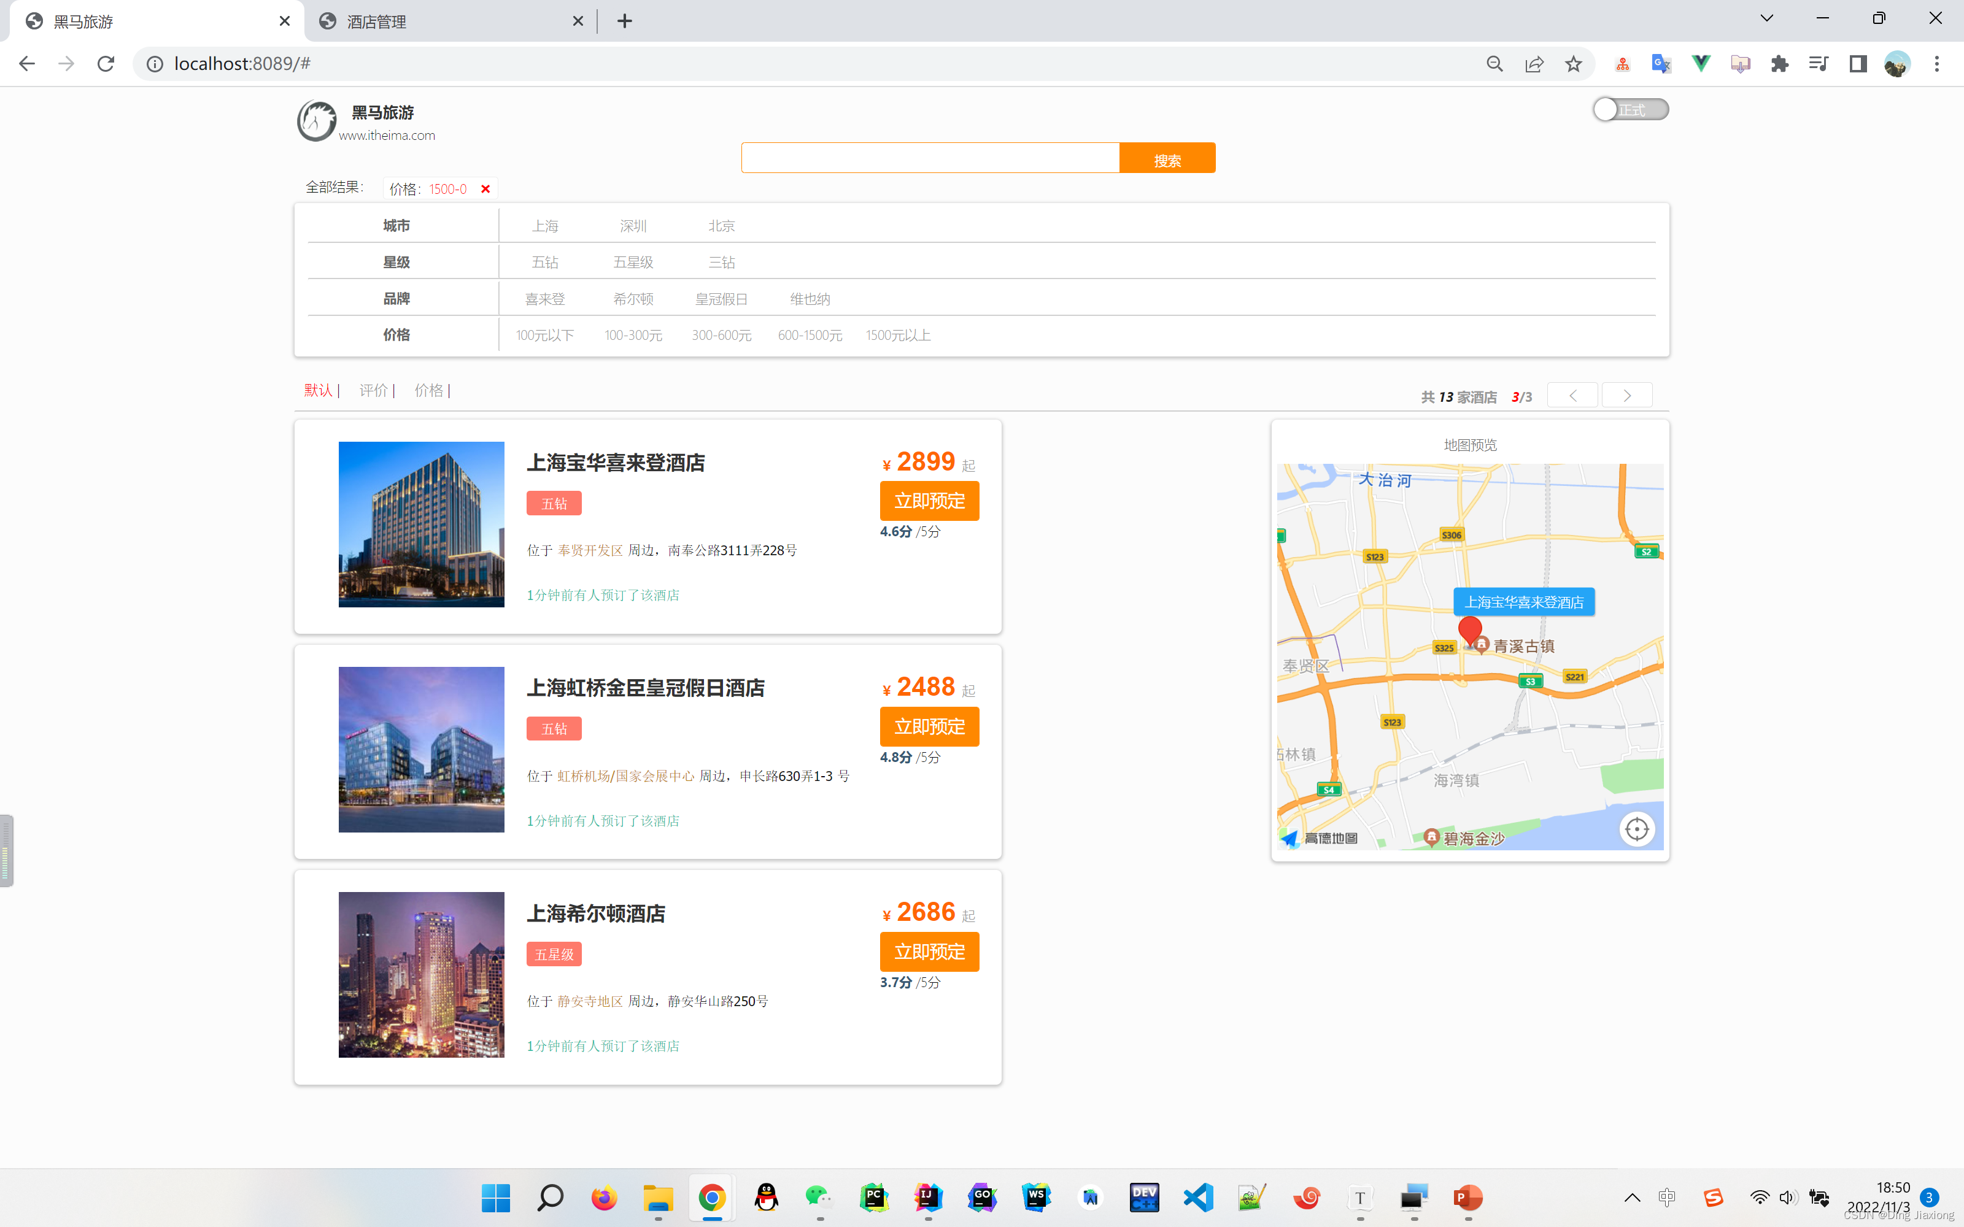Book 上海宝华喜来登酒店 with 立即预定
Image resolution: width=1964 pixels, height=1227 pixels.
coord(929,501)
